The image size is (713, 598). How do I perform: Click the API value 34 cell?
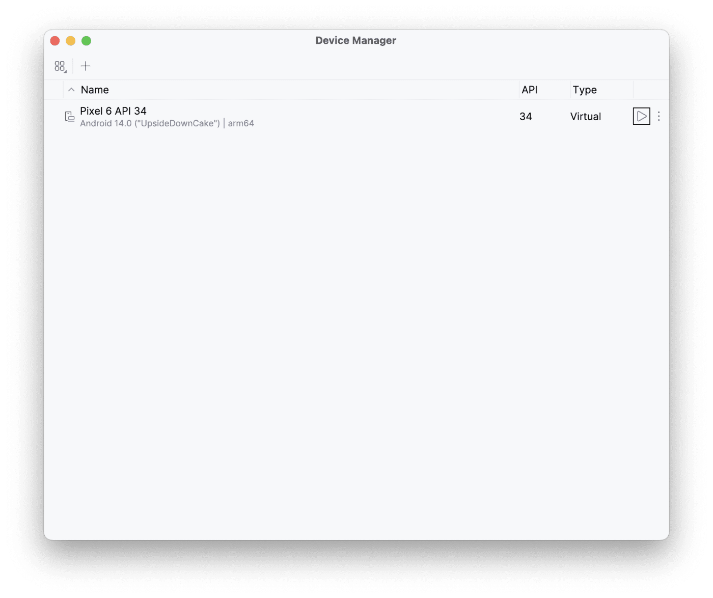pyautogui.click(x=526, y=117)
